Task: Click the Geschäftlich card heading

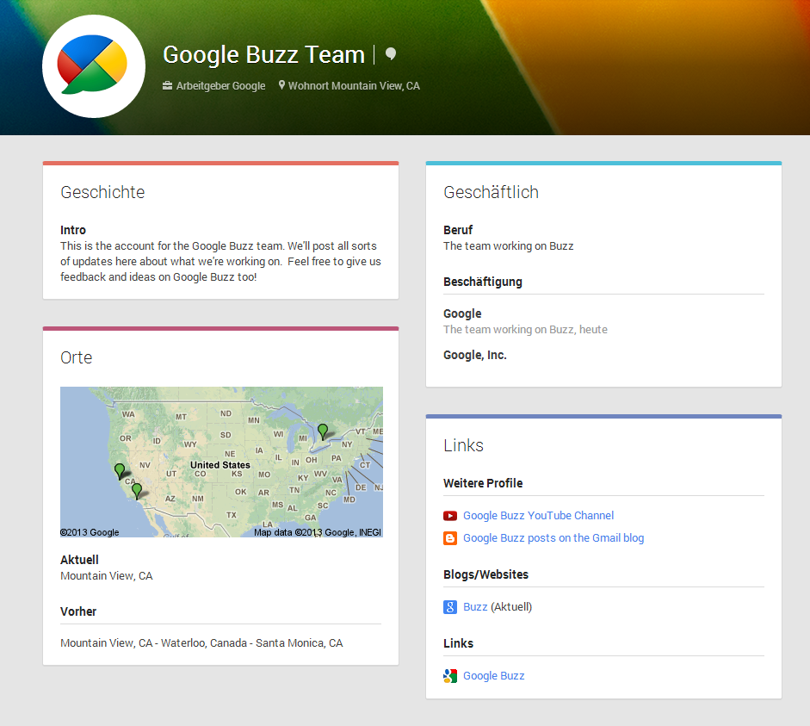Action: (x=491, y=192)
